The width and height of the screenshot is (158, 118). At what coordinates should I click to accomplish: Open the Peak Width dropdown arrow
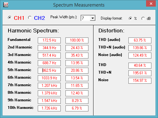click(93, 18)
